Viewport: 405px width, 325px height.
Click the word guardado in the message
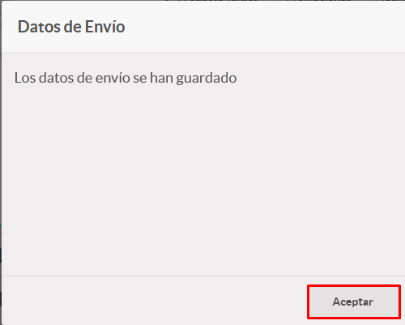[x=207, y=79]
